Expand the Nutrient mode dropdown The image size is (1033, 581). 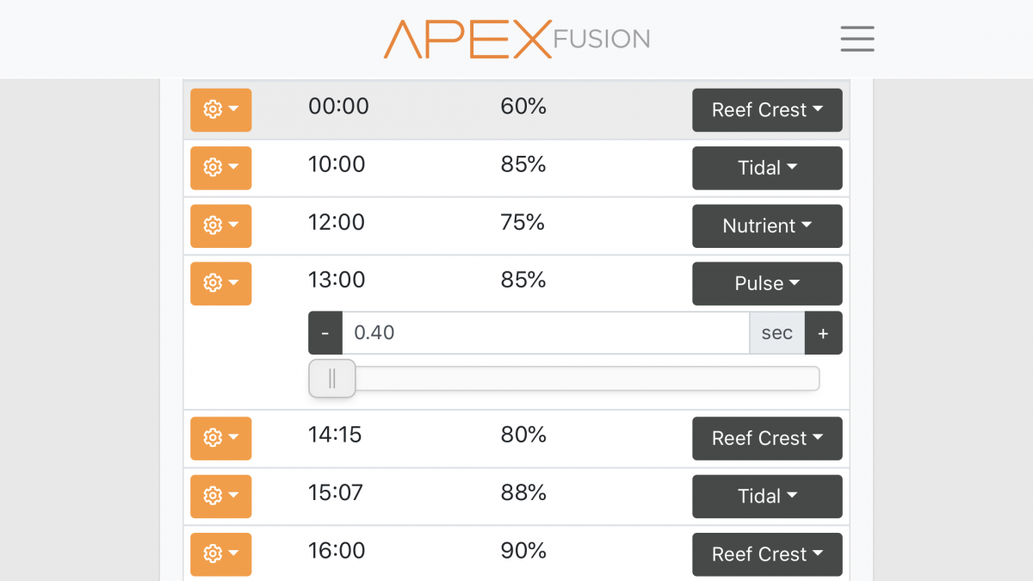click(x=767, y=226)
